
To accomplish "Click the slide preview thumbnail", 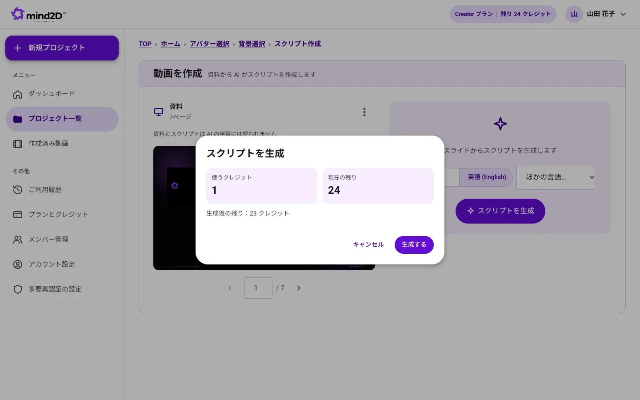I will tap(264, 208).
